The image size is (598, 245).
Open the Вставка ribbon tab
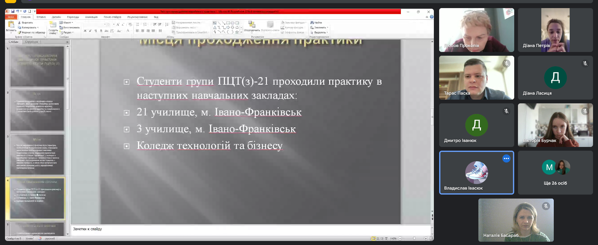point(41,17)
